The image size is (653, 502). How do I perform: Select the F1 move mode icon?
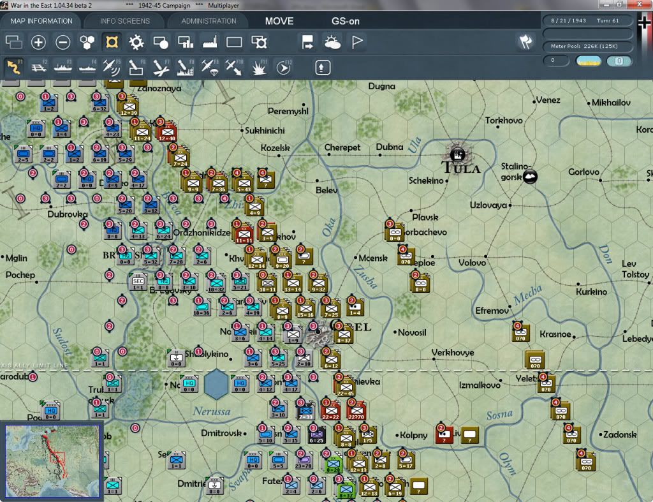(x=14, y=67)
